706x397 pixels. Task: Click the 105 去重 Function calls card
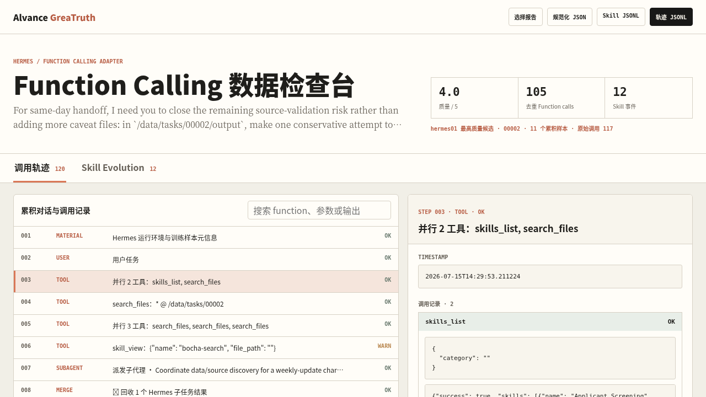tap(561, 98)
